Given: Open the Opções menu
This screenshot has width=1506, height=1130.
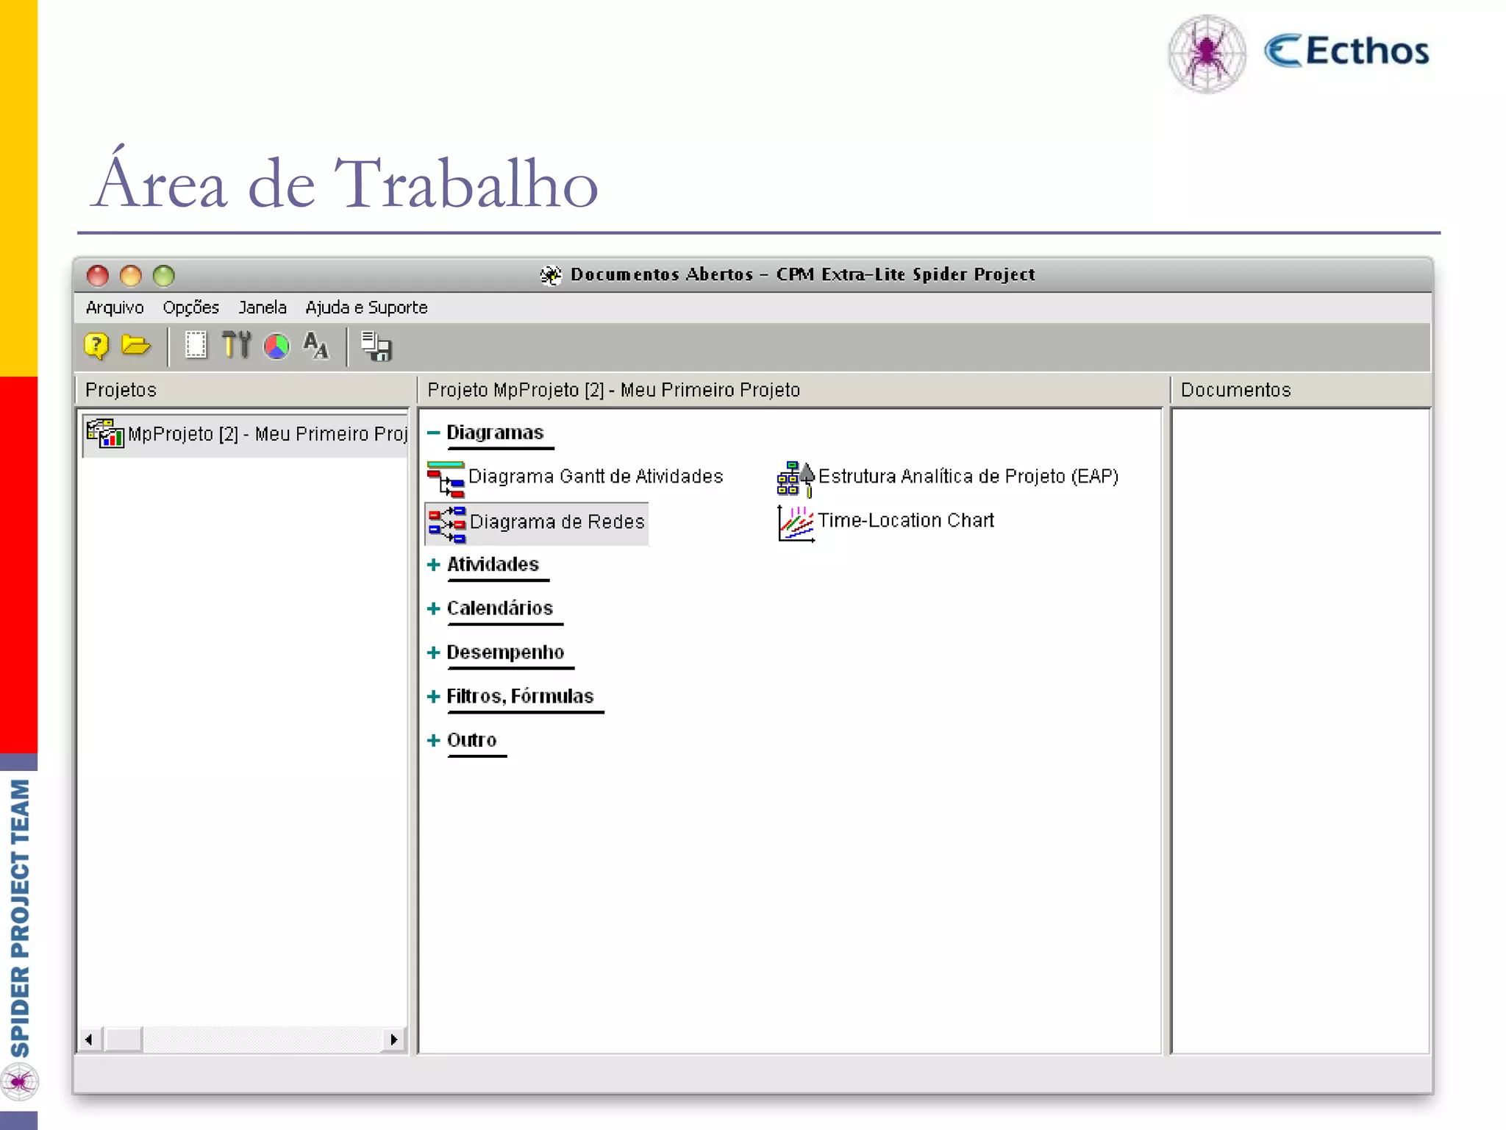Looking at the screenshot, I should (191, 308).
